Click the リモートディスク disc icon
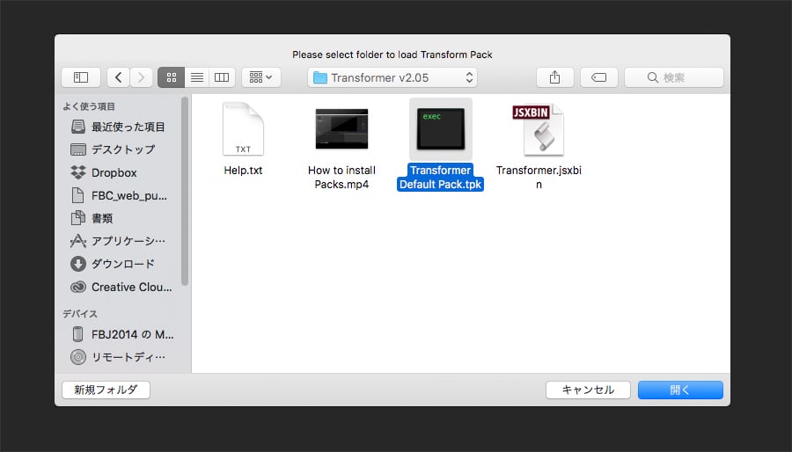Viewport: 792px width, 452px height. pyautogui.click(x=77, y=357)
